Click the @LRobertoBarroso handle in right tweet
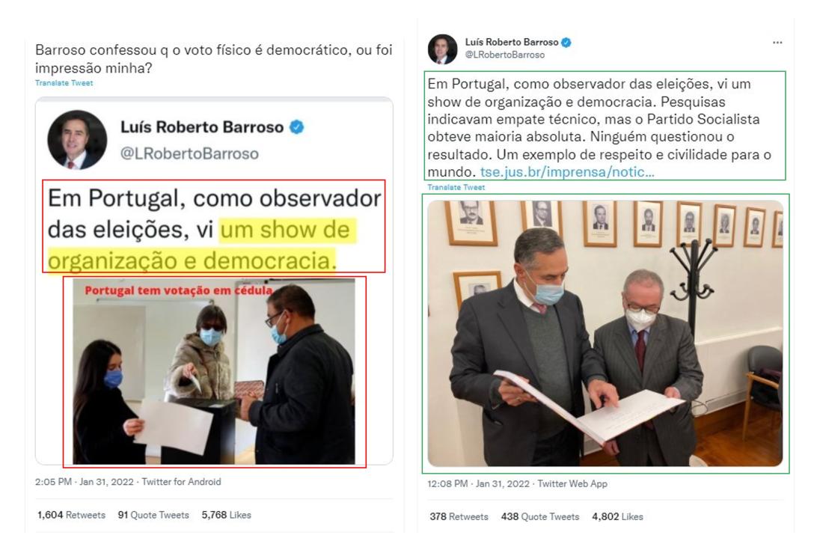The width and height of the screenshot is (823, 553). coord(505,55)
